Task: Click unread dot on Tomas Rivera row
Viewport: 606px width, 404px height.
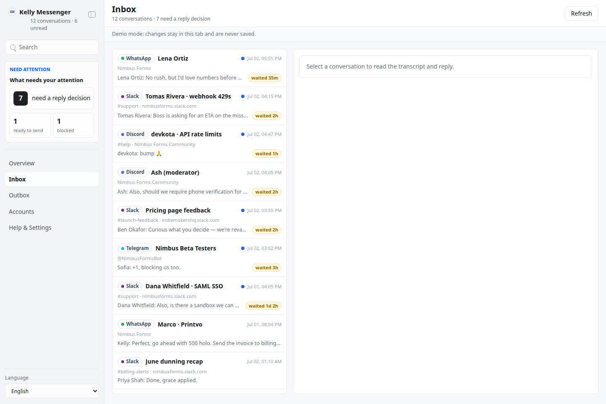Action: pos(243,96)
